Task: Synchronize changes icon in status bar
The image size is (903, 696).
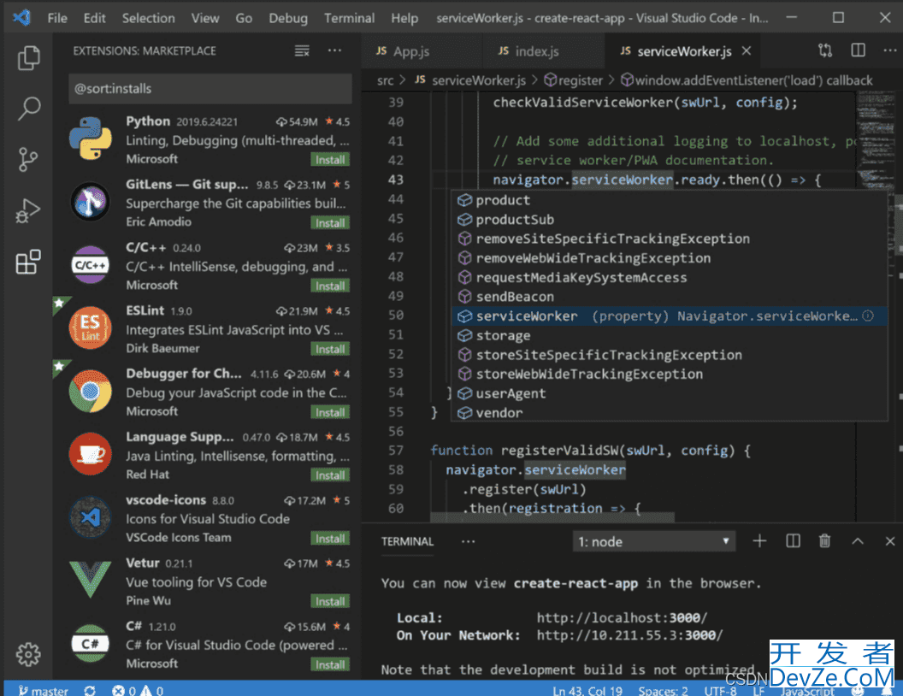Action: 90,690
